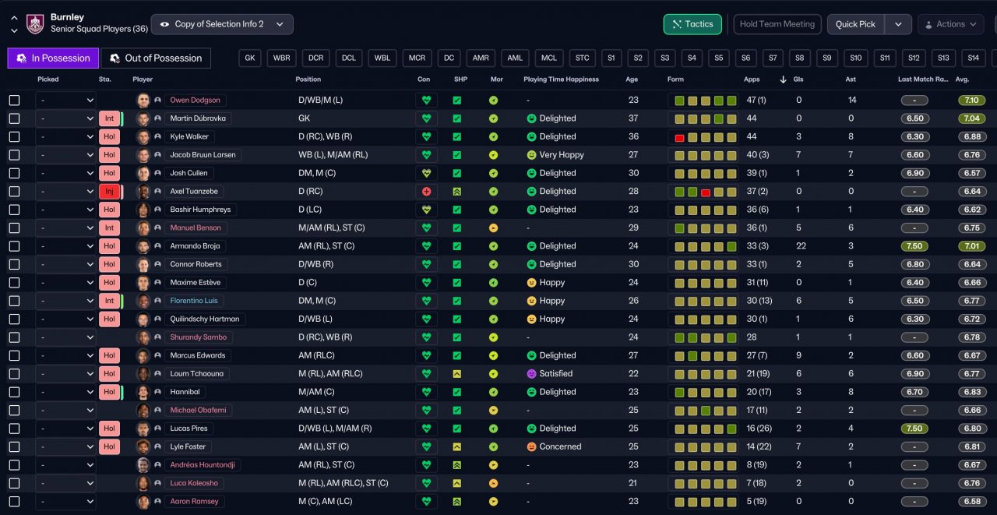997x515 pixels.
Task: Click Lyle Foster's Concerned face icon
Action: point(532,447)
